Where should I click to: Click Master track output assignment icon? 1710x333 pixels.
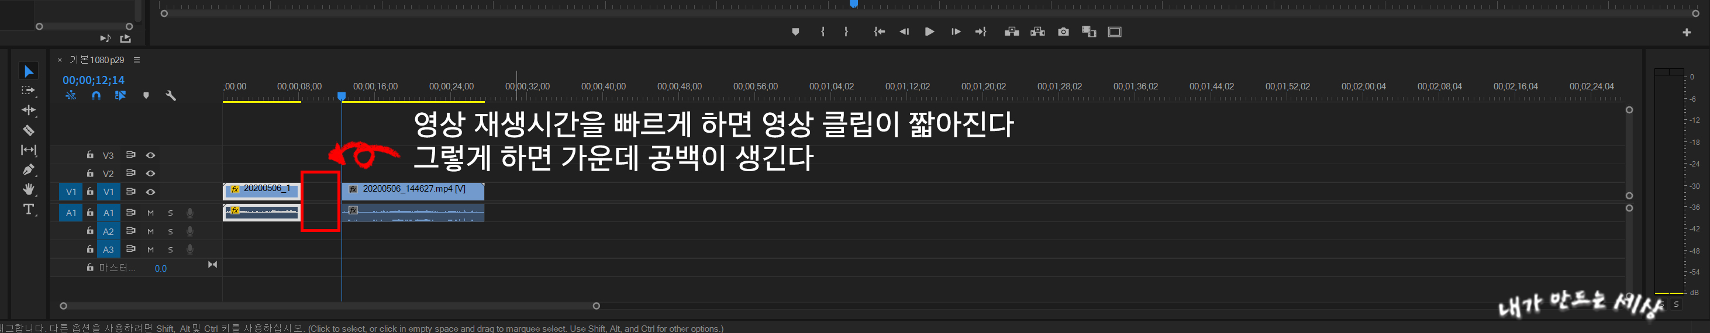coord(212,265)
